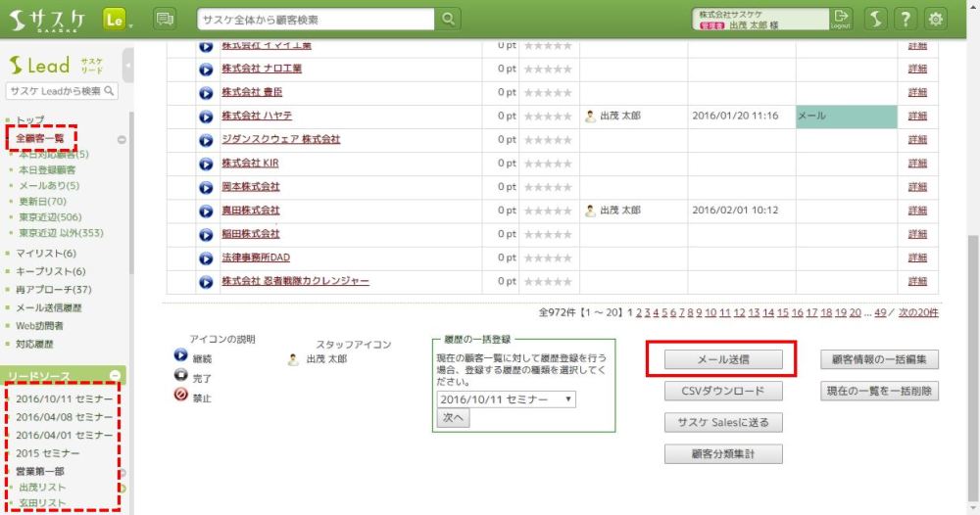This screenshot has height=515, width=980.
Task: Open 詳細 link for 株式会社 KIR
Action: click(917, 164)
